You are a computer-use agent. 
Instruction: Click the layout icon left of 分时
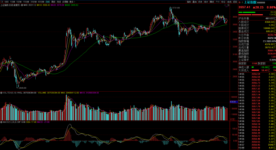(x=1, y=2)
